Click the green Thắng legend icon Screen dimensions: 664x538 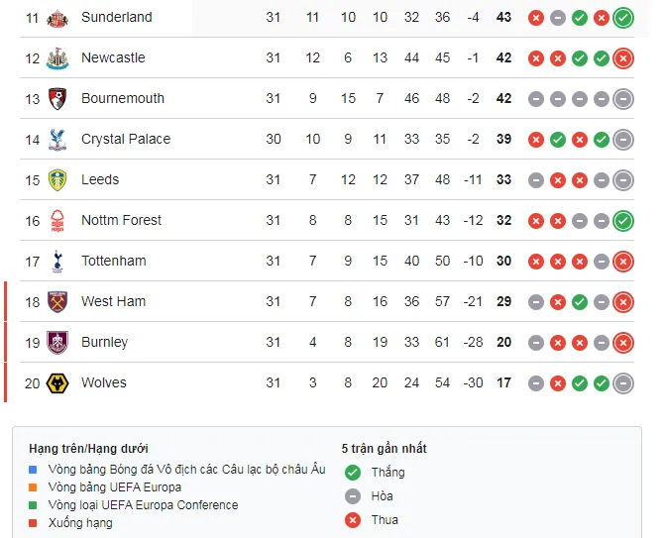click(x=352, y=473)
